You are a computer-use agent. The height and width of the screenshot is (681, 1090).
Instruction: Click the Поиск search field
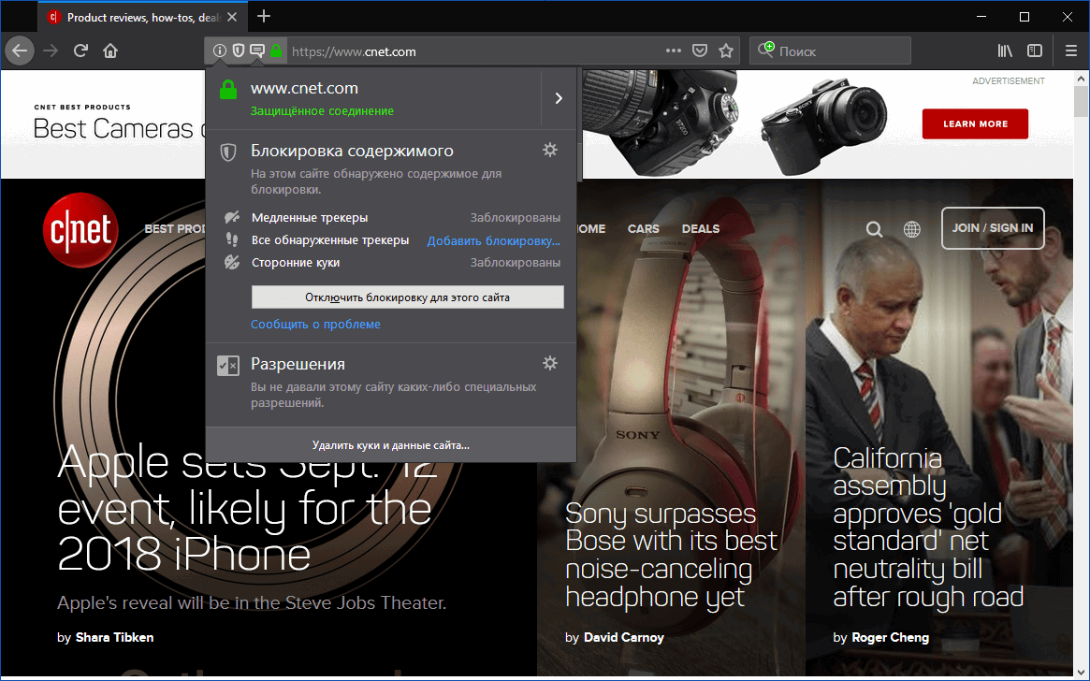click(830, 51)
